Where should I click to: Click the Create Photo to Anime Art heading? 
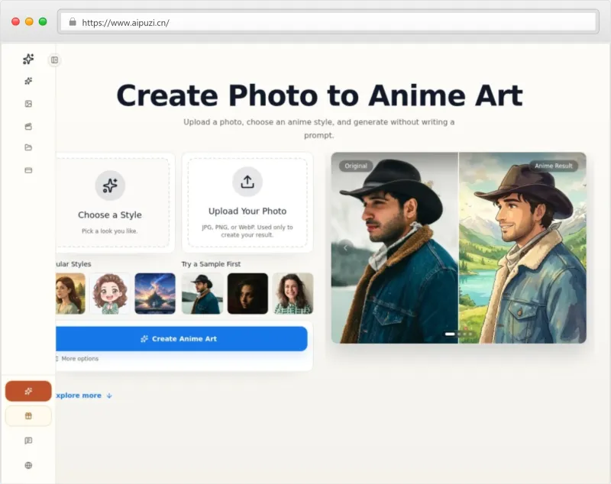[319, 95]
